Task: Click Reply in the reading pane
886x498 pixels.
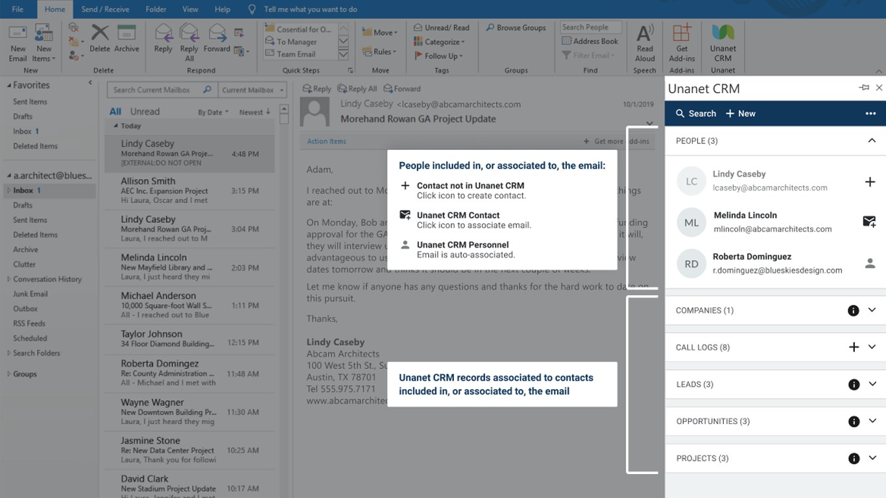Action: coord(317,89)
